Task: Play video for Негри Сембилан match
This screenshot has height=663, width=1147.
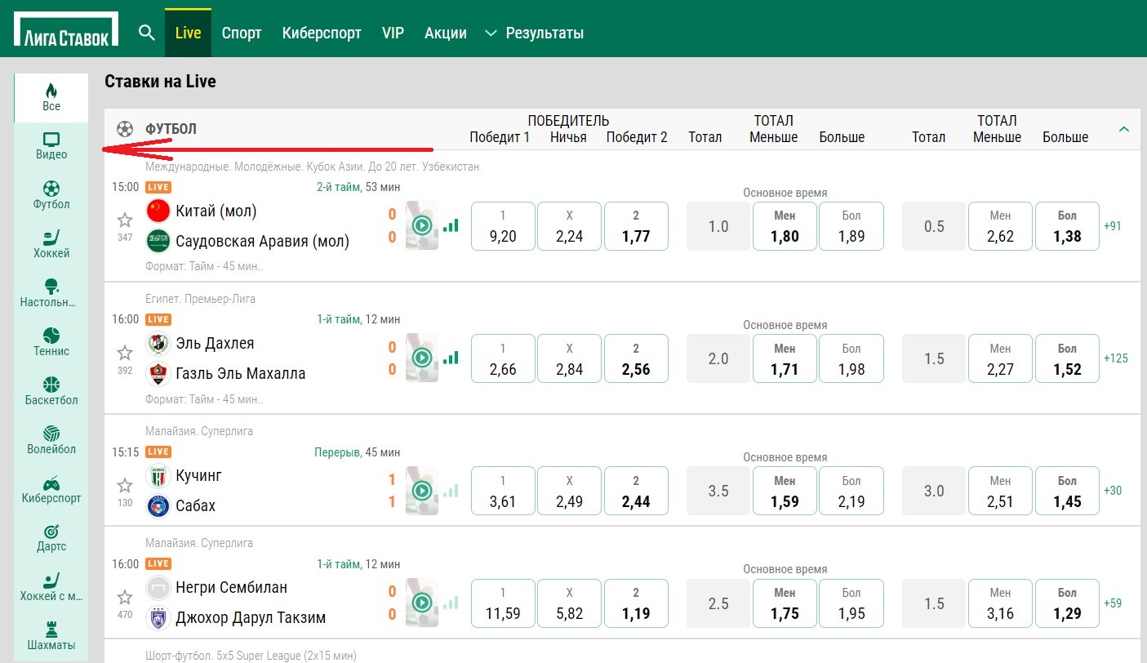Action: tap(422, 603)
